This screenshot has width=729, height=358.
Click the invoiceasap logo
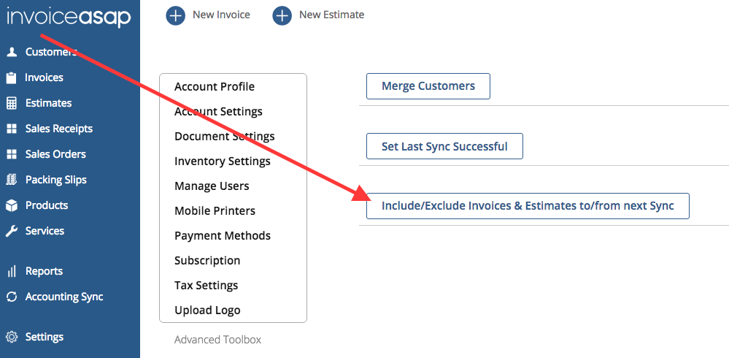click(x=69, y=18)
